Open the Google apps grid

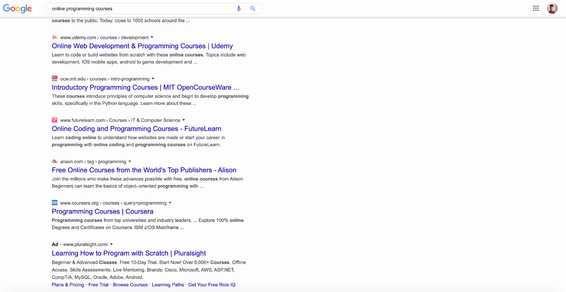coord(536,8)
